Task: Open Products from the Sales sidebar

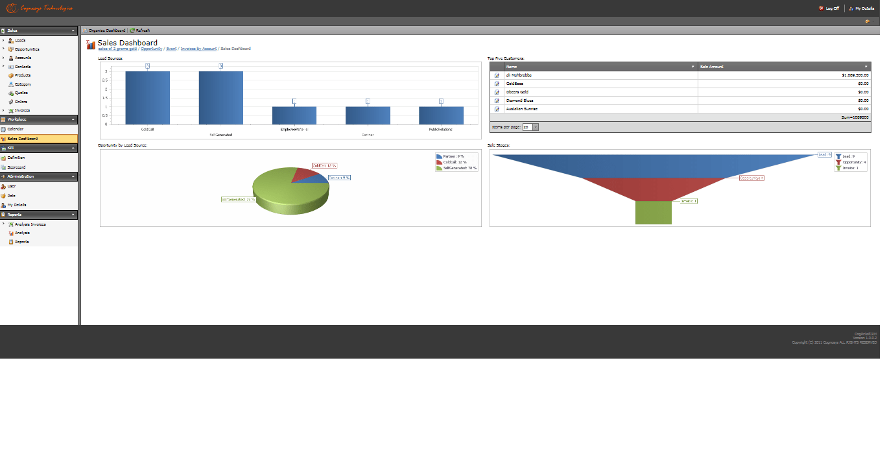Action: click(23, 75)
